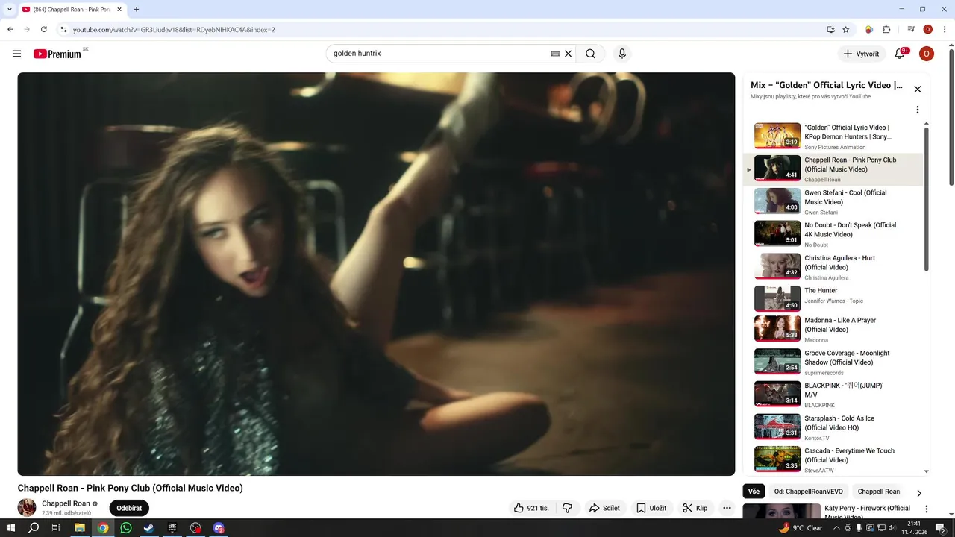Close the Chappell Roan browser tab
This screenshot has height=537, width=955.
119,10
